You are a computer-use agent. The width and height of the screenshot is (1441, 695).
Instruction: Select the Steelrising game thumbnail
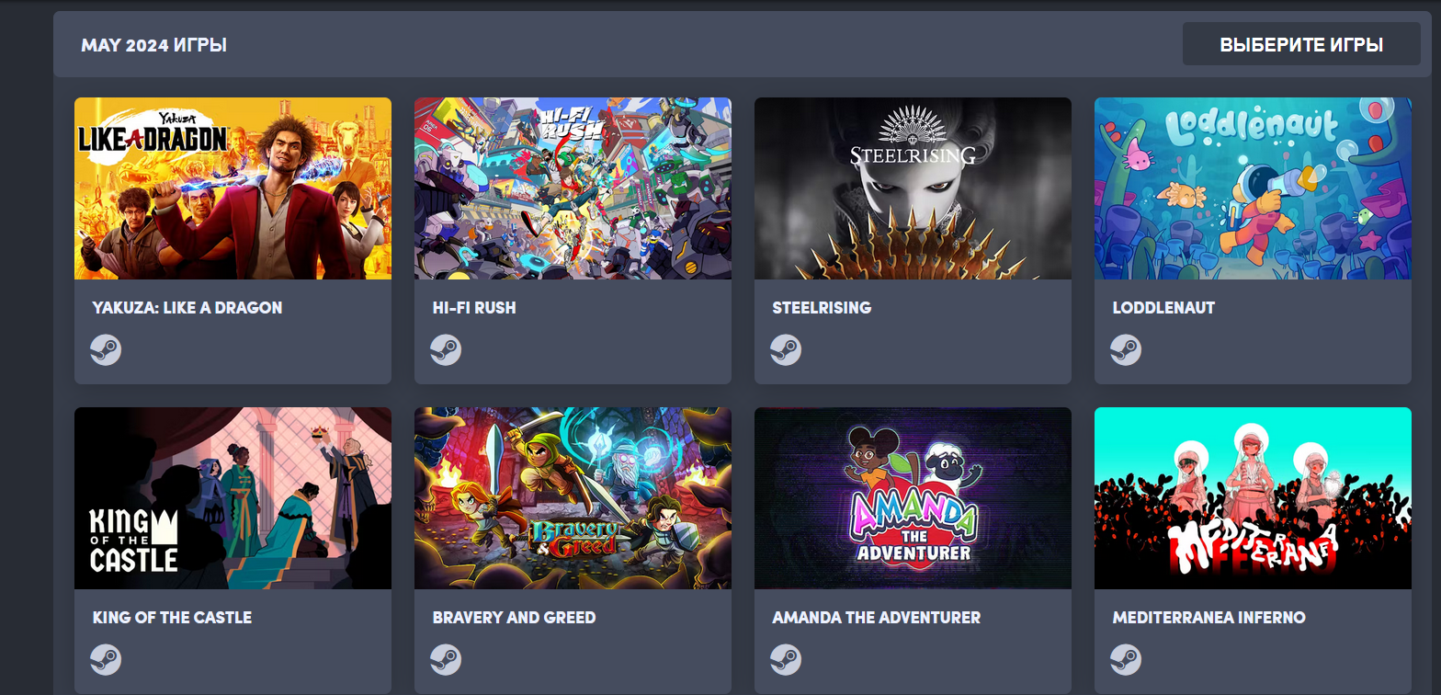click(x=913, y=188)
